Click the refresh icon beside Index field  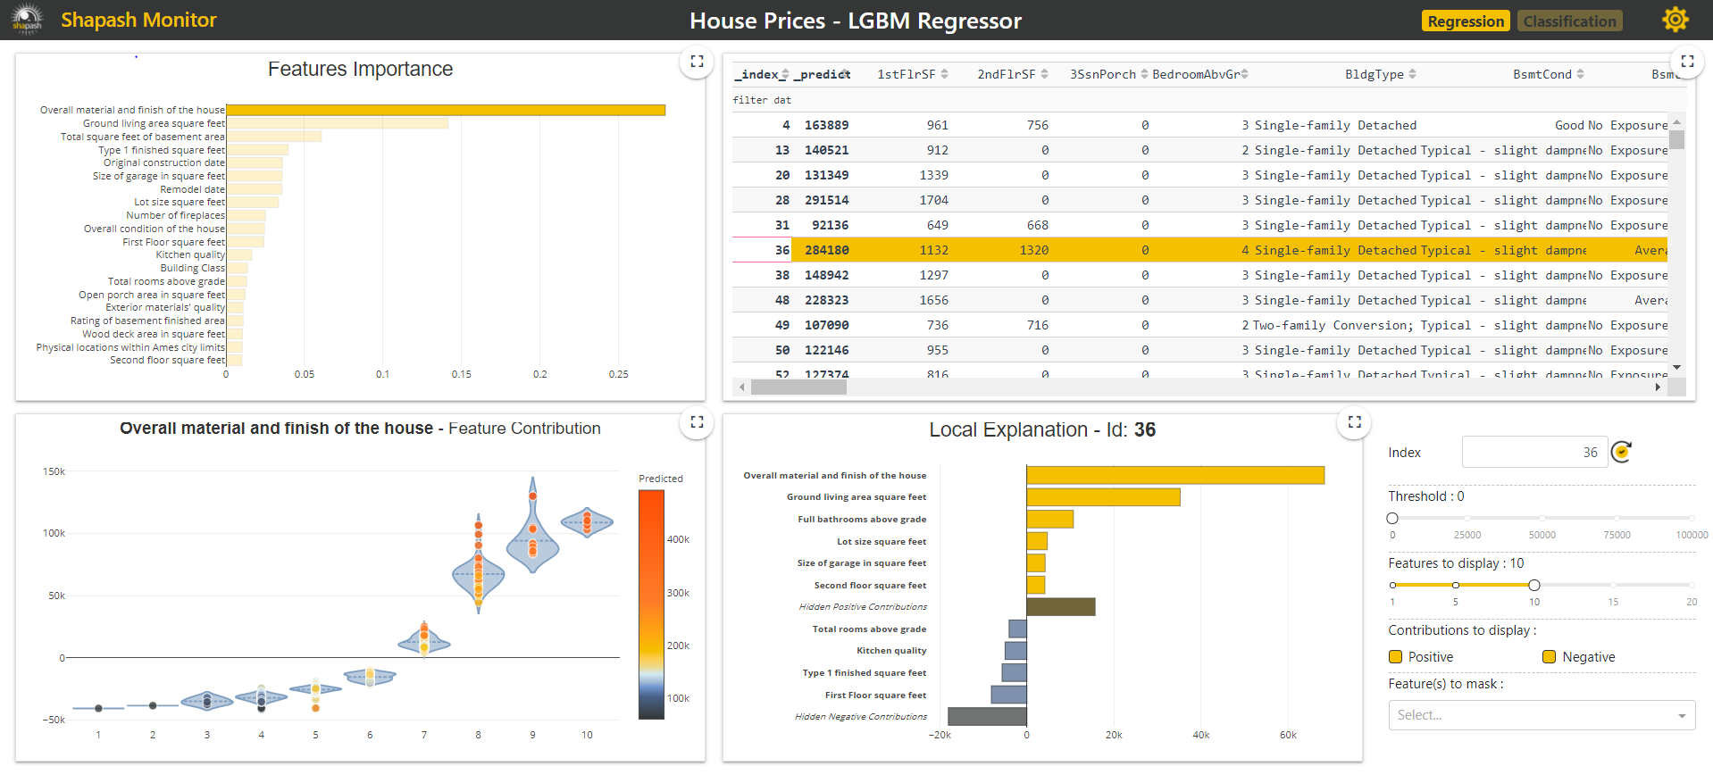point(1621,453)
